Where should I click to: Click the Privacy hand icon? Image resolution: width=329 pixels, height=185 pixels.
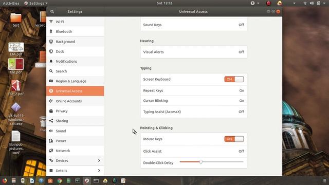[51, 111]
